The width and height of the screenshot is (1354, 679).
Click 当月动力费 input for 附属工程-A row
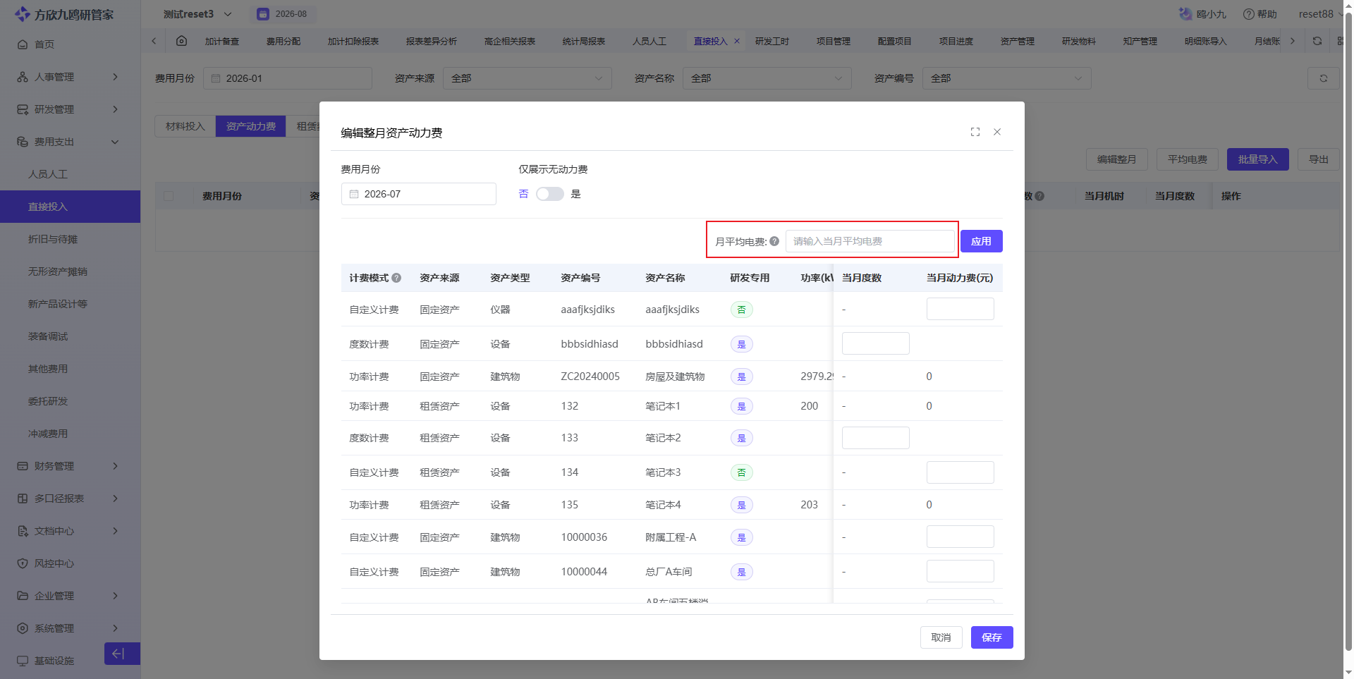point(960,537)
